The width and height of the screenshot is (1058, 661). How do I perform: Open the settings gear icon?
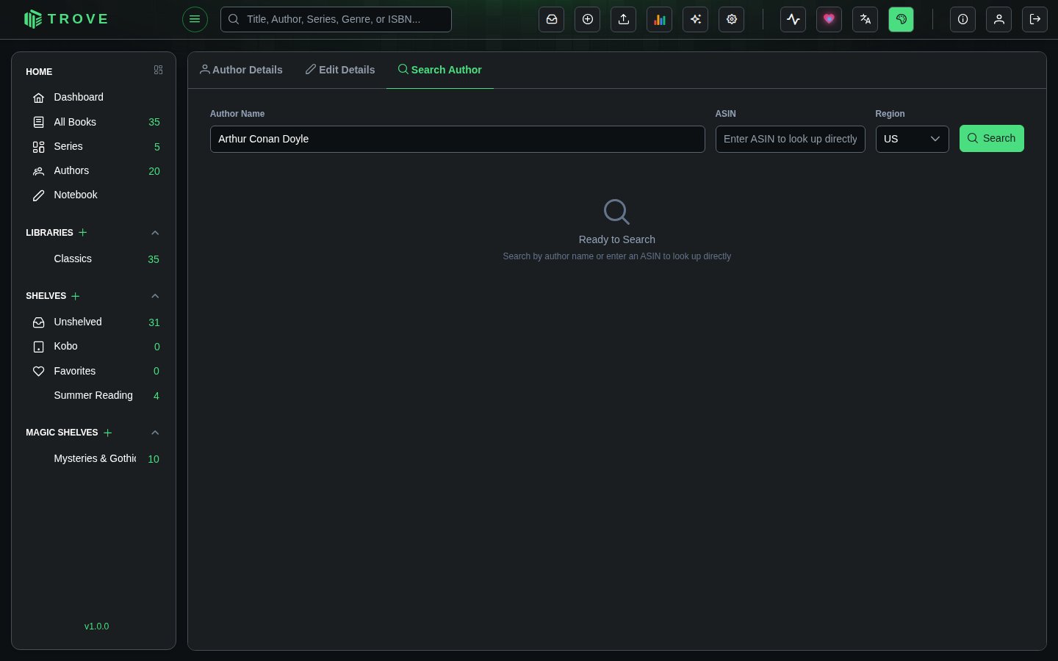(732, 19)
